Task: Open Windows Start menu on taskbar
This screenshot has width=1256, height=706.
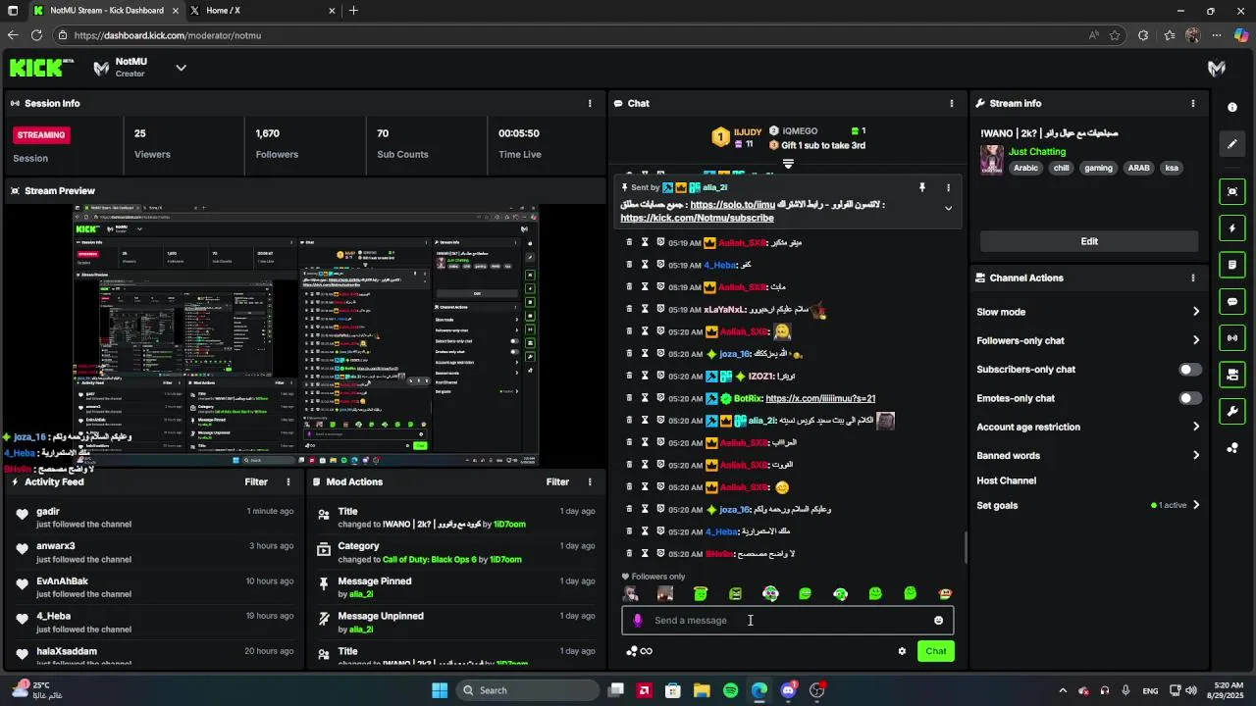Action: point(440,690)
